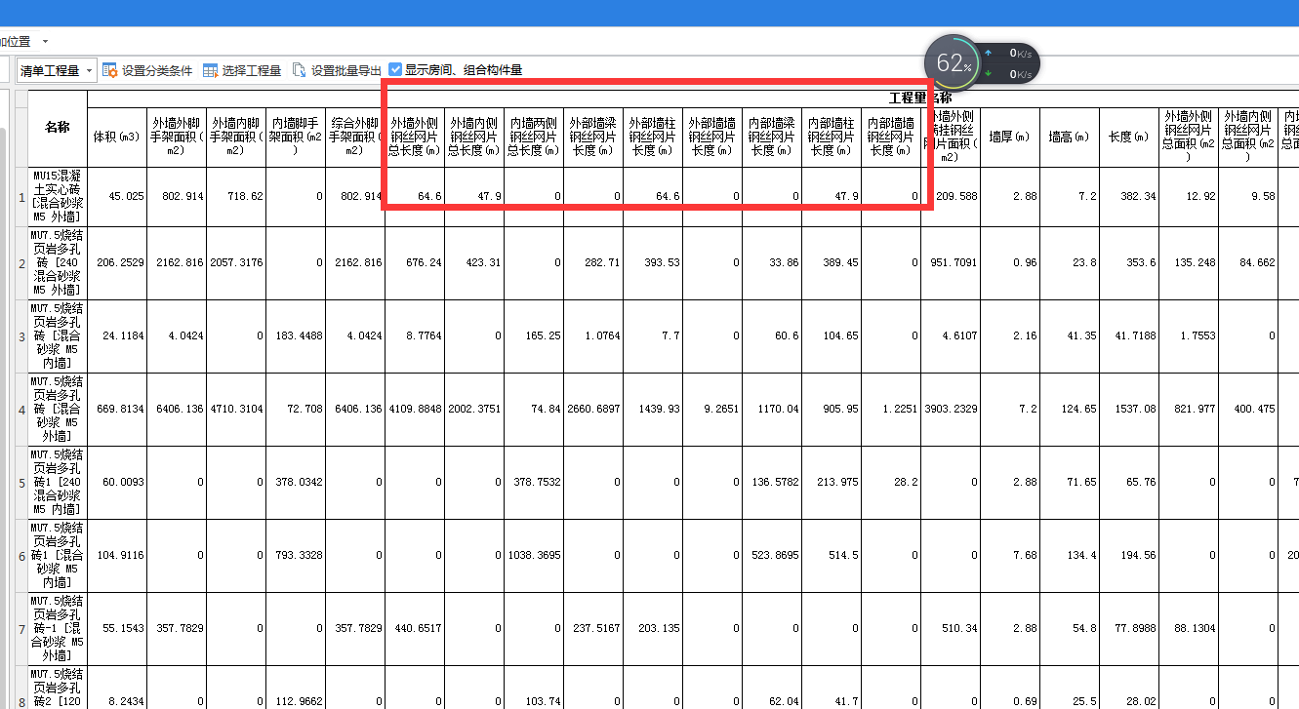The image size is (1299, 709).
Task: Select the 内部墙梁钢丝网片长度(m) header
Action: [772, 137]
